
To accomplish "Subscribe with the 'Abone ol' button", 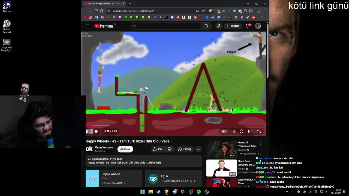I will click(125, 149).
